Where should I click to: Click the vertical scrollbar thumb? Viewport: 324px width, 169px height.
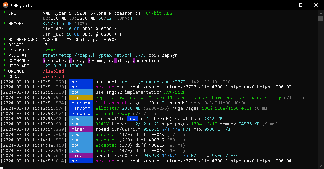(x=321, y=18)
